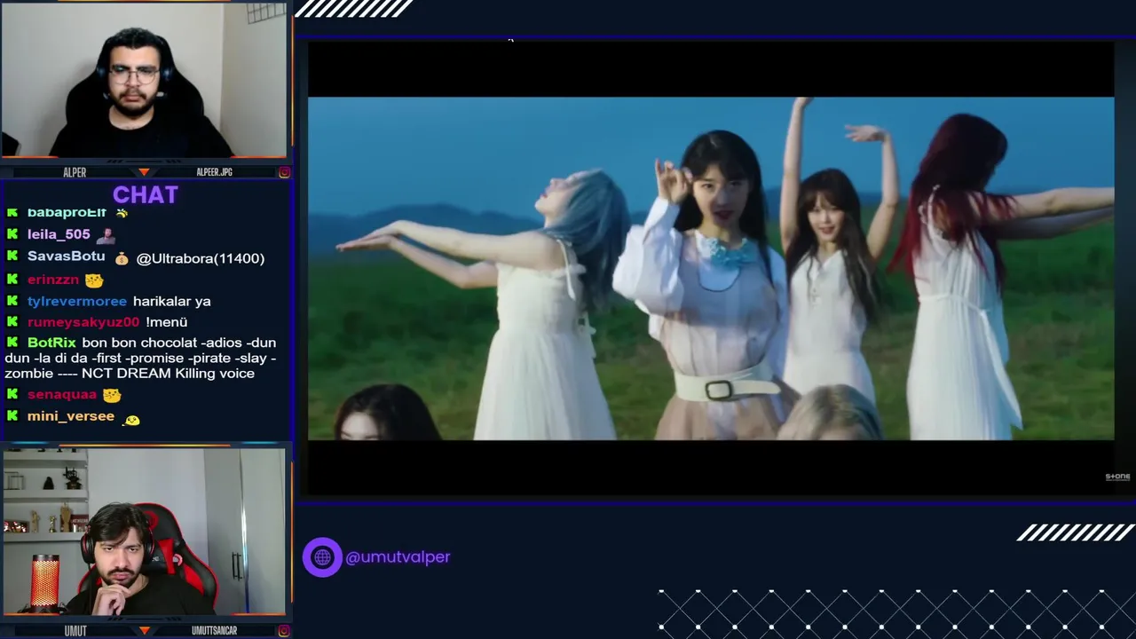Image resolution: width=1136 pixels, height=639 pixels.
Task: Click the Instagram icon beside UMUTTSANCAR
Action: click(284, 631)
